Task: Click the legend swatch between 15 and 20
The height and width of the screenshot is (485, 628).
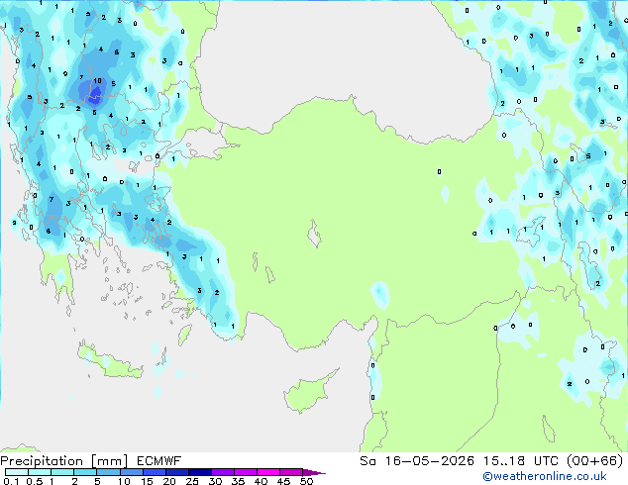Action: [x=155, y=472]
